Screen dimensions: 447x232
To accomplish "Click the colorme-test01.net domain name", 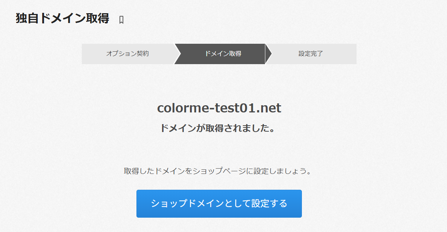I will coord(219,108).
